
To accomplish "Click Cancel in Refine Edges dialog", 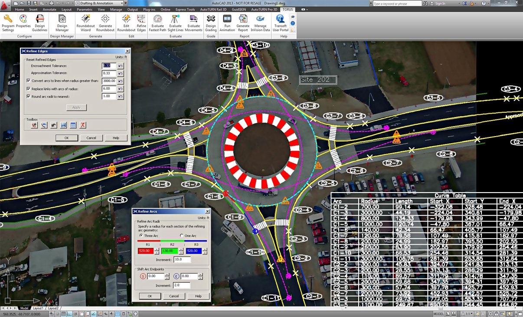I will coord(91,138).
